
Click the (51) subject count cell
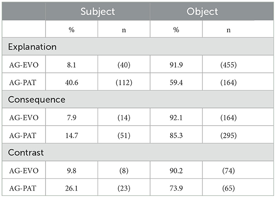click(124, 134)
